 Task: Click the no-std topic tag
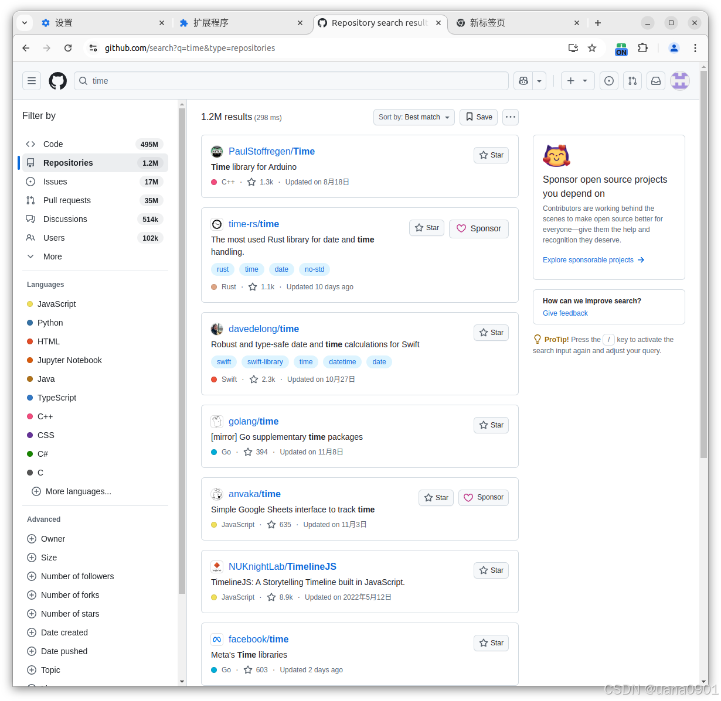(314, 269)
